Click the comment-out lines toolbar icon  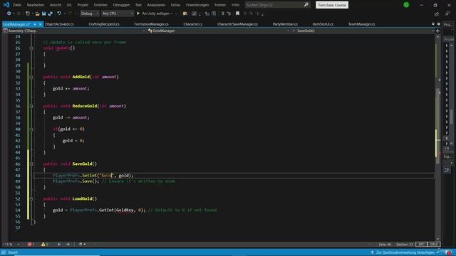[222, 14]
